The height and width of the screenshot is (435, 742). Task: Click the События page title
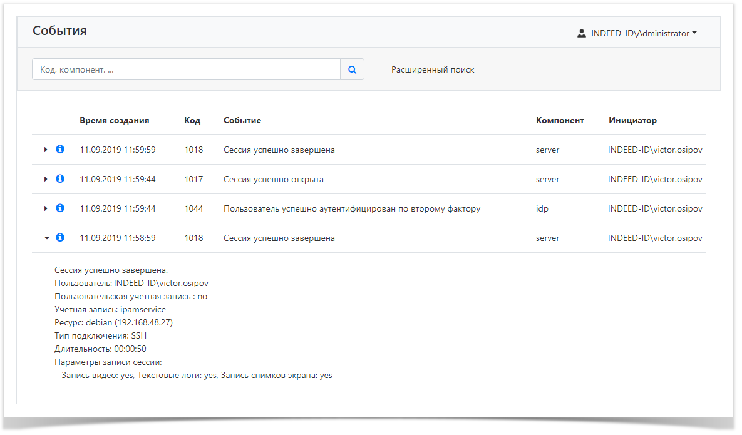tap(59, 31)
